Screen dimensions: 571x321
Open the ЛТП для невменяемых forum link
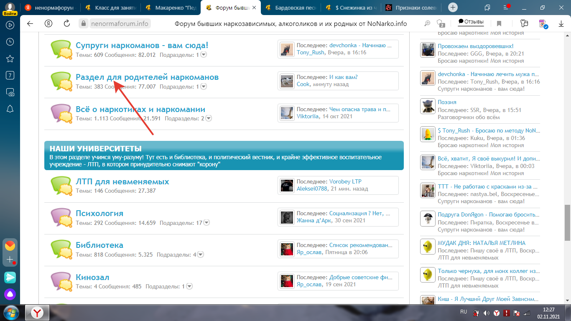click(122, 182)
